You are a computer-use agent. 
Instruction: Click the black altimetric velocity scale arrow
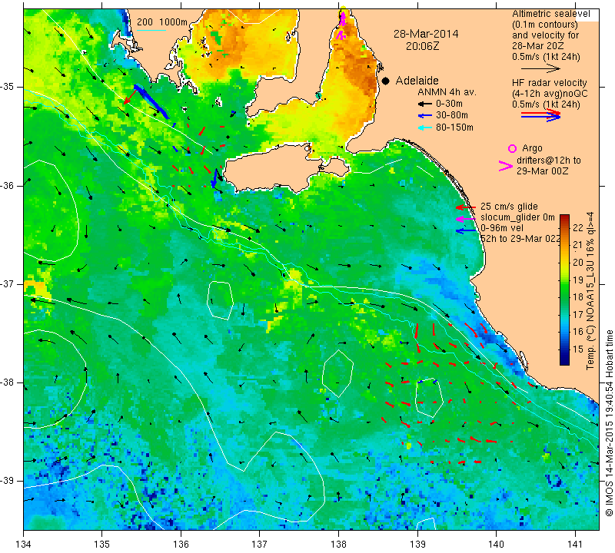point(541,69)
